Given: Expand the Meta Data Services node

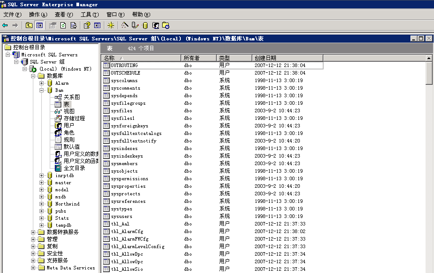Looking at the screenshot, I should (x=33, y=268).
